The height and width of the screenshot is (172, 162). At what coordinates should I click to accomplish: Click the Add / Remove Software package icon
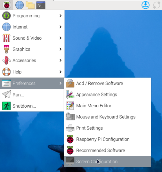(70, 83)
